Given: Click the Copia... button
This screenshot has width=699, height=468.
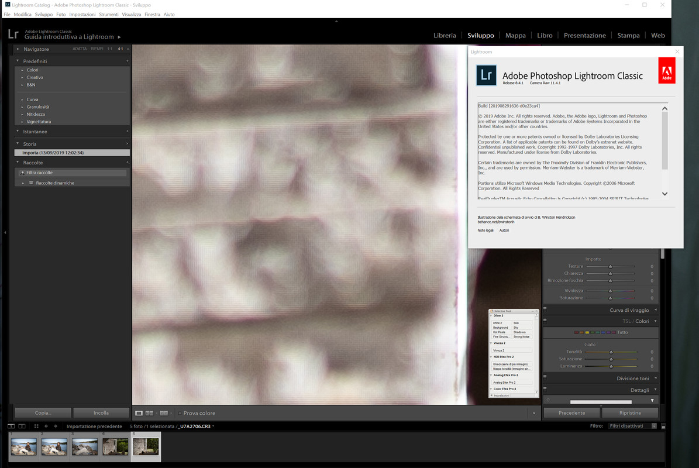Looking at the screenshot, I should pyautogui.click(x=43, y=413).
